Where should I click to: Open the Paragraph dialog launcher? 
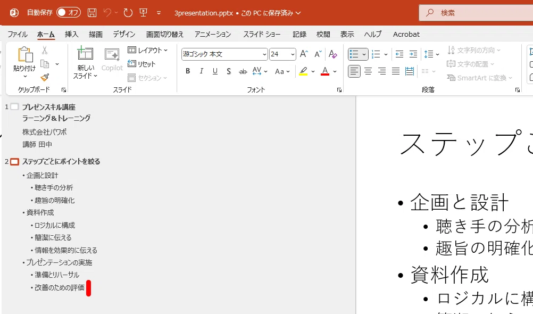518,90
